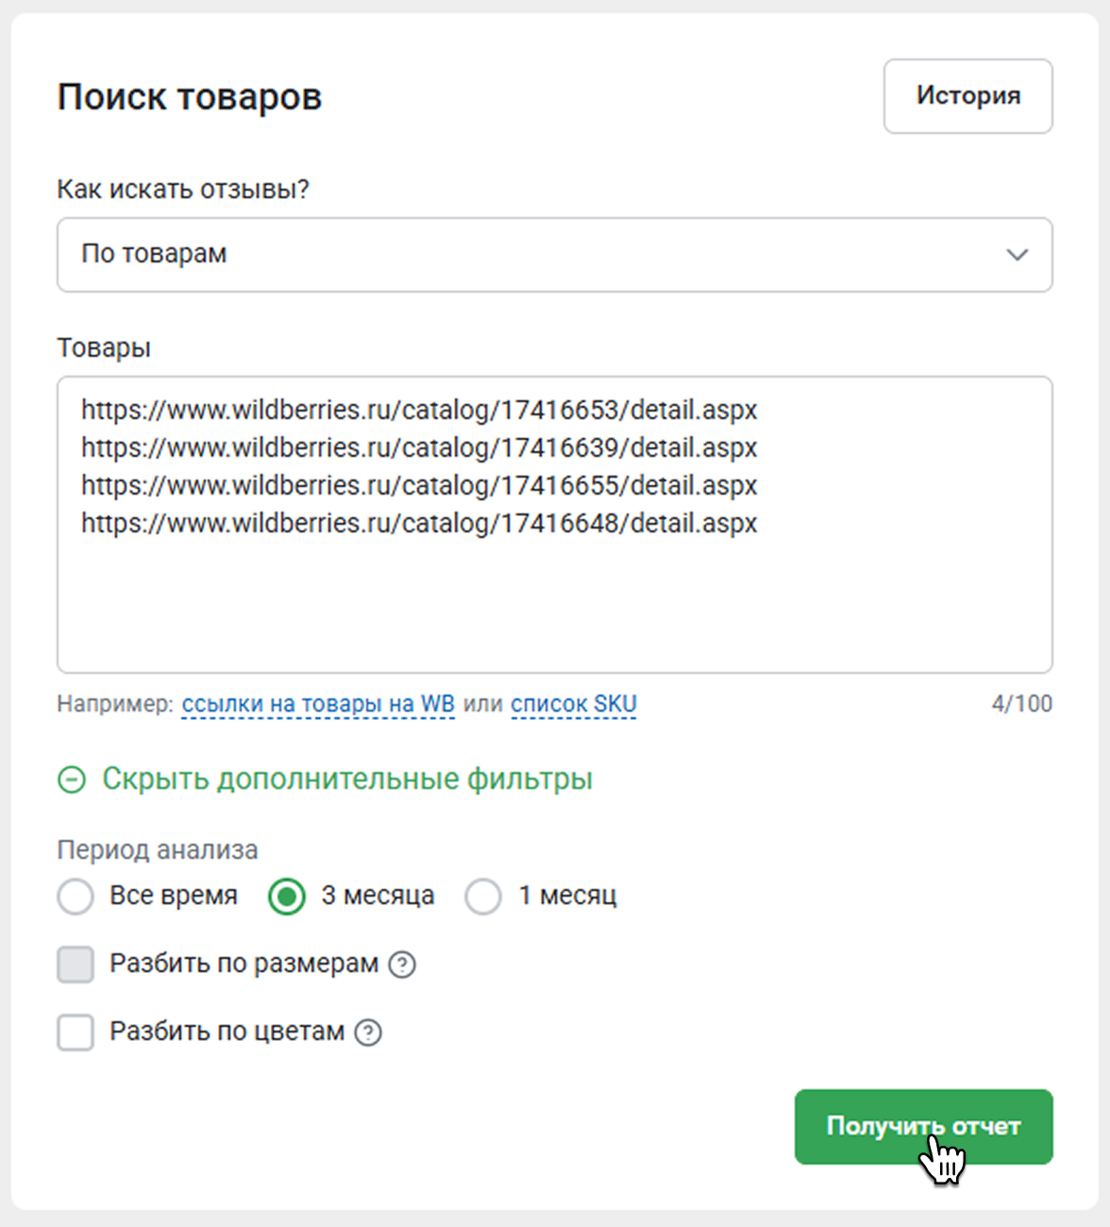Select the 'По товарам' value in combo box
The width and height of the screenshot is (1110, 1227).
pyautogui.click(x=154, y=255)
